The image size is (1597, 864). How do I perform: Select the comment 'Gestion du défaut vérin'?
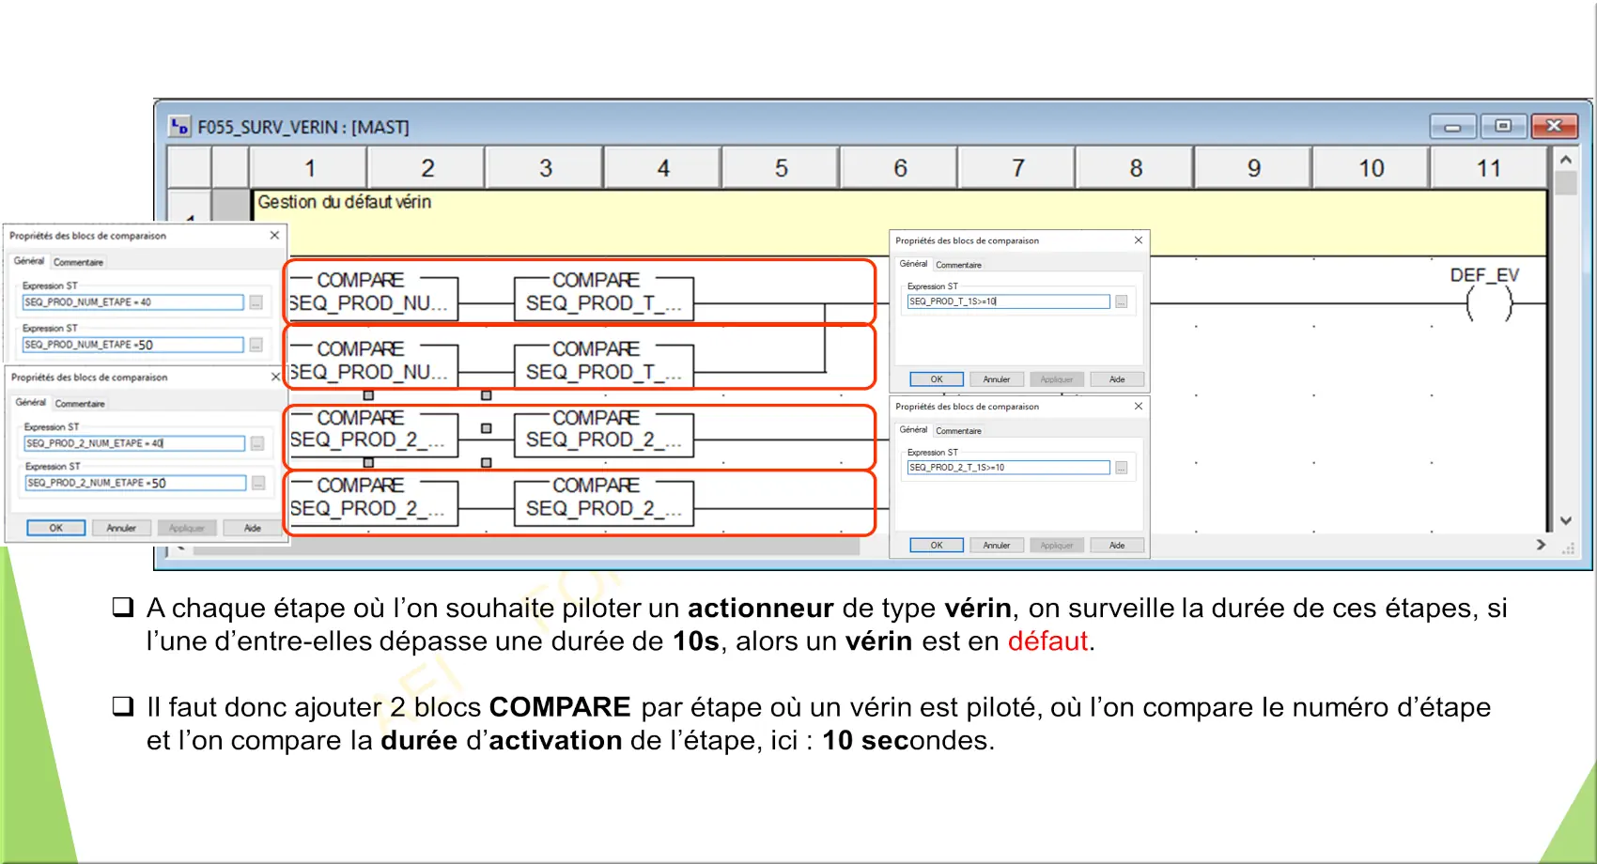[x=344, y=202]
